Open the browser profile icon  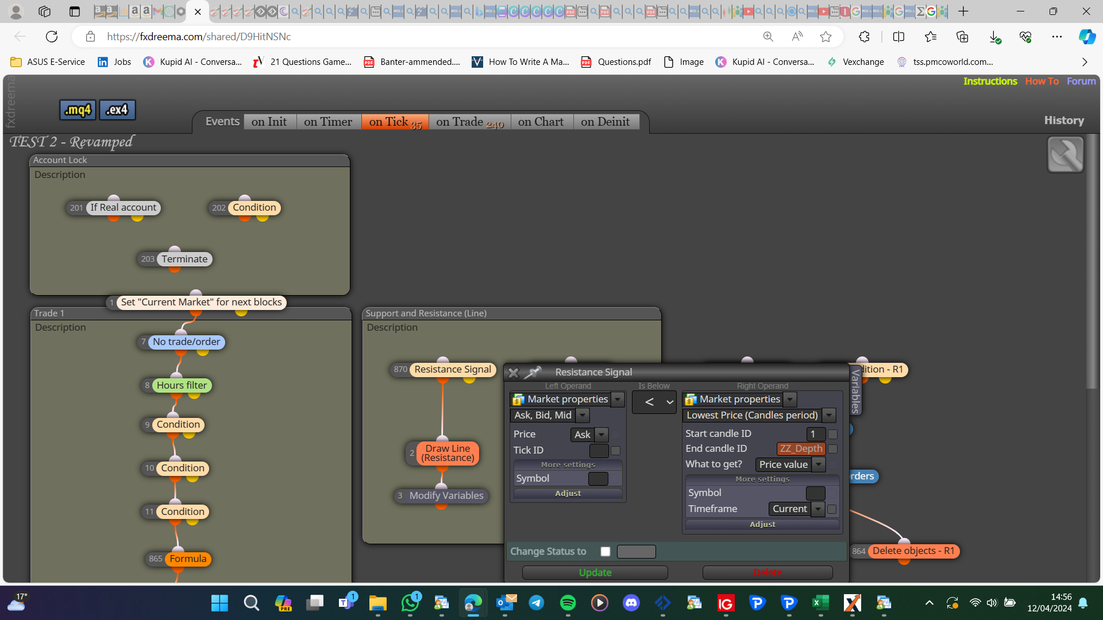16,11
